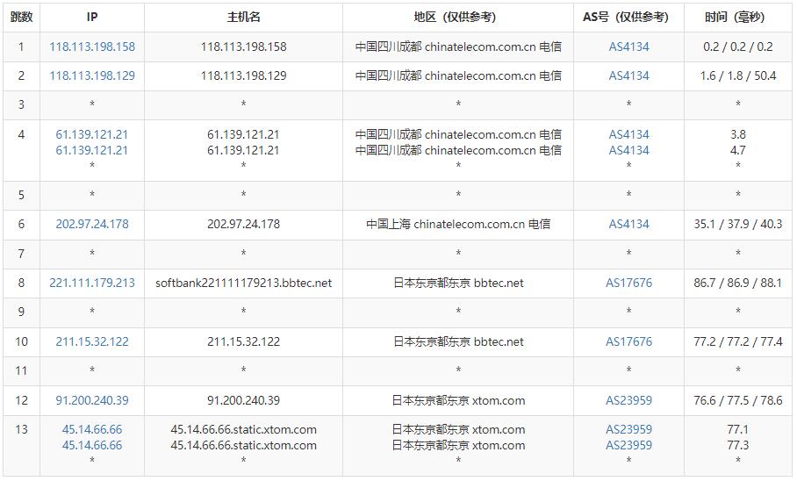The height and width of the screenshot is (481, 797).
Task: Click hop number 7 in the 跳数 column
Action: click(21, 254)
